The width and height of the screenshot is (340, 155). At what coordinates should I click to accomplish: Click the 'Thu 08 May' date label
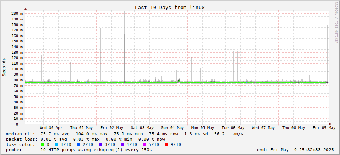pyautogui.click(x=294, y=128)
